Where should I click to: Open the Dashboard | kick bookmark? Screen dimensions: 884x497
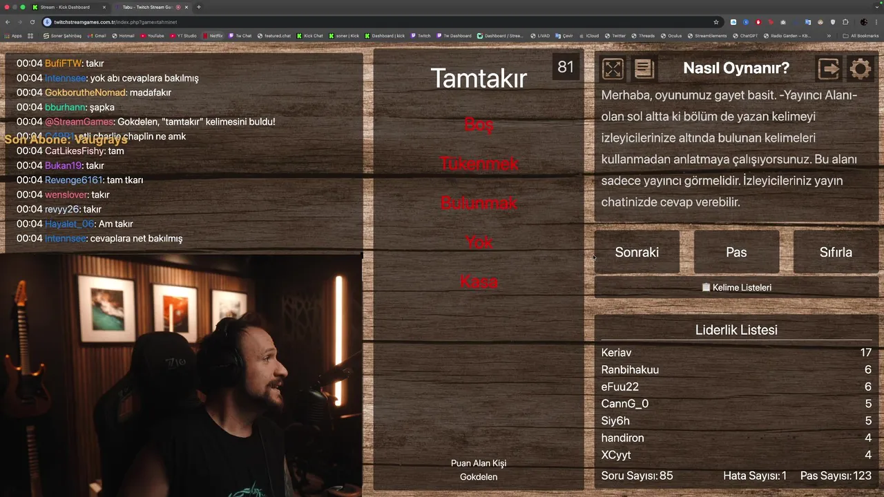pos(385,35)
